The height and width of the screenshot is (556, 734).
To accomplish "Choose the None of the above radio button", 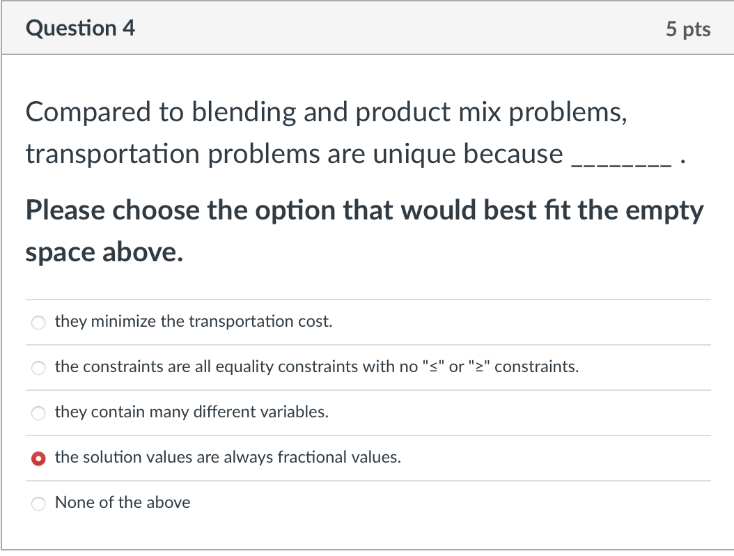I will (x=38, y=504).
